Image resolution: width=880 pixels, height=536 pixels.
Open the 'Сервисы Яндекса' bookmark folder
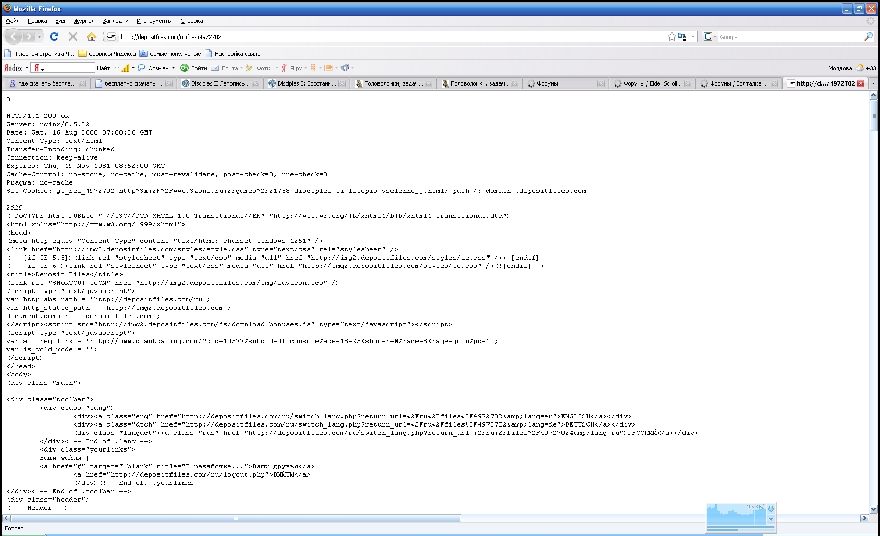(x=107, y=53)
